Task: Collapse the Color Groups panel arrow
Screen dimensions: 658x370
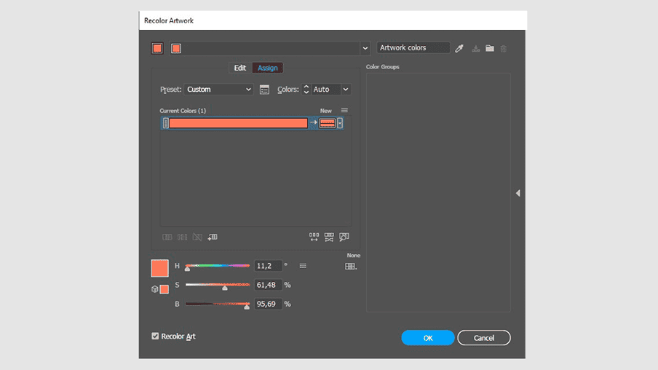Action: click(518, 193)
